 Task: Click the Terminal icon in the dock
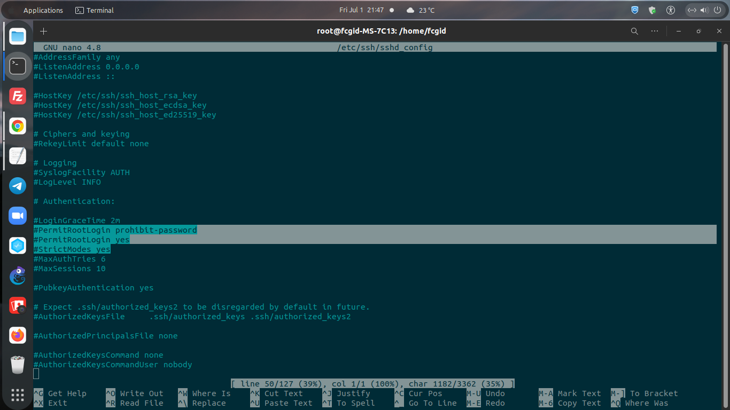pyautogui.click(x=18, y=66)
